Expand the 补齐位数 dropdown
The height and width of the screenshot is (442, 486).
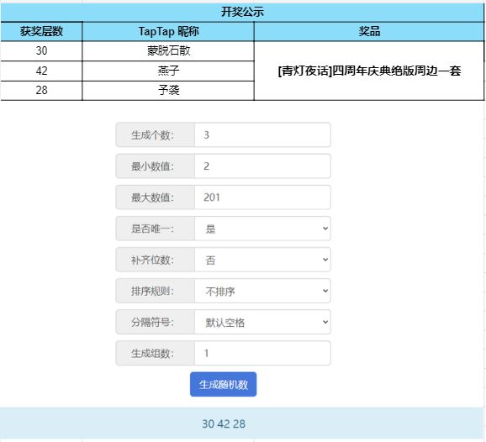click(262, 260)
